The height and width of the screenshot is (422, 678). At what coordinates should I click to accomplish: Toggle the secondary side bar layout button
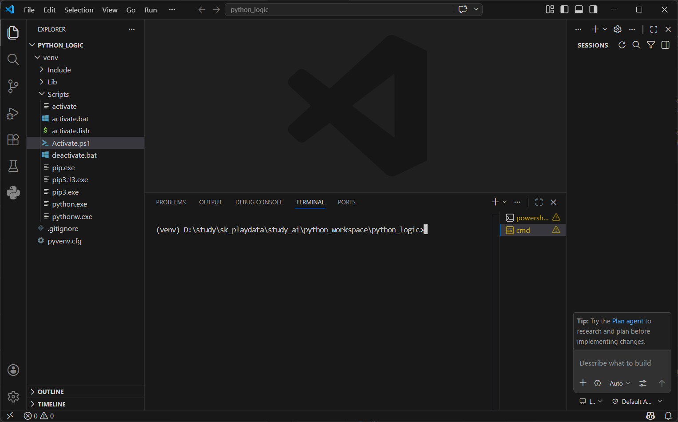tap(593, 9)
